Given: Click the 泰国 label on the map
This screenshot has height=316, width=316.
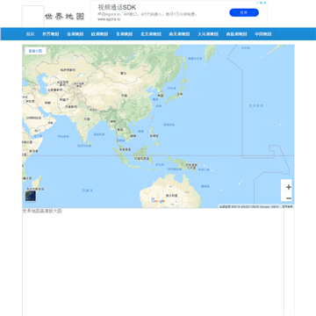Looking at the screenshot, I should [120, 129].
